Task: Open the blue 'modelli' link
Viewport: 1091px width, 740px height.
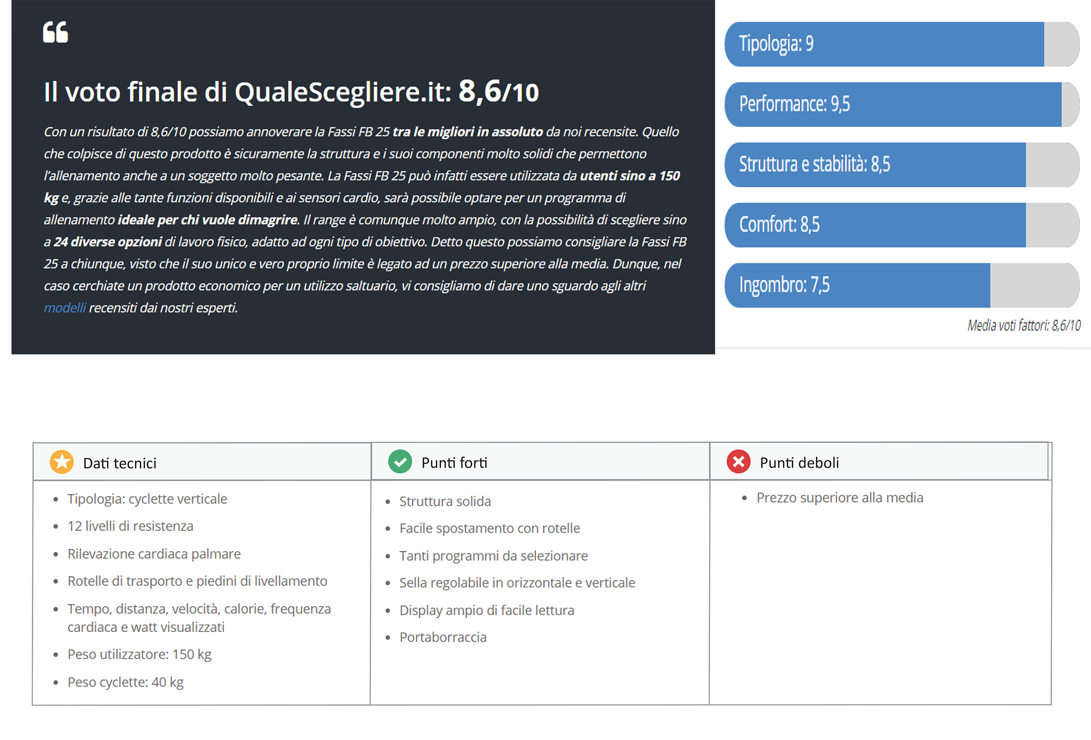Action: pyautogui.click(x=65, y=308)
